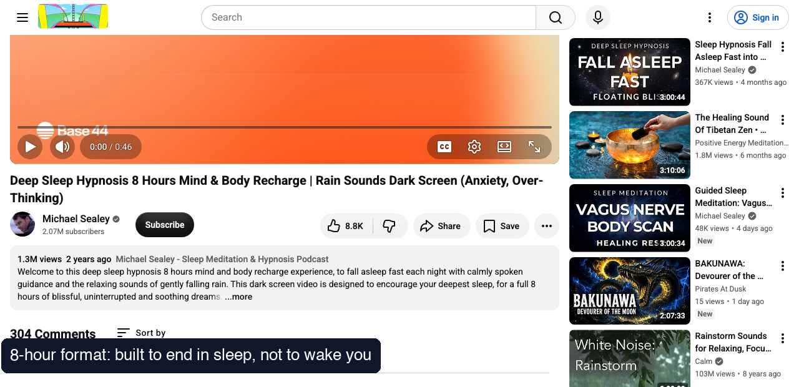799x387 pixels.
Task: Open BAKUNAWA Devourer of the Moon thumbnail
Action: click(x=630, y=291)
